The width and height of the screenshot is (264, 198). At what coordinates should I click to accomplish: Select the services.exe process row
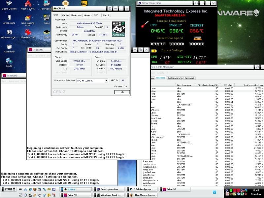(x=203, y=164)
